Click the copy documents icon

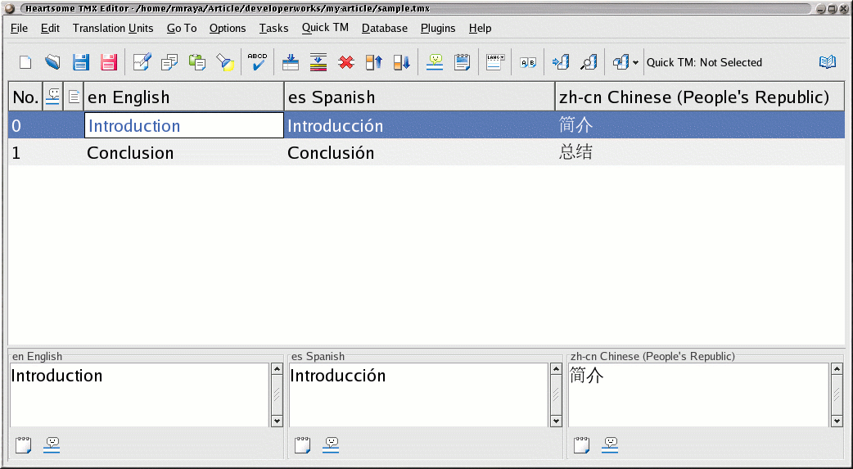(169, 62)
